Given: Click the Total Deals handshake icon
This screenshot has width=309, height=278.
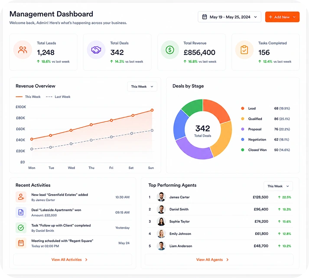Looking at the screenshot, I should click(x=96, y=50).
